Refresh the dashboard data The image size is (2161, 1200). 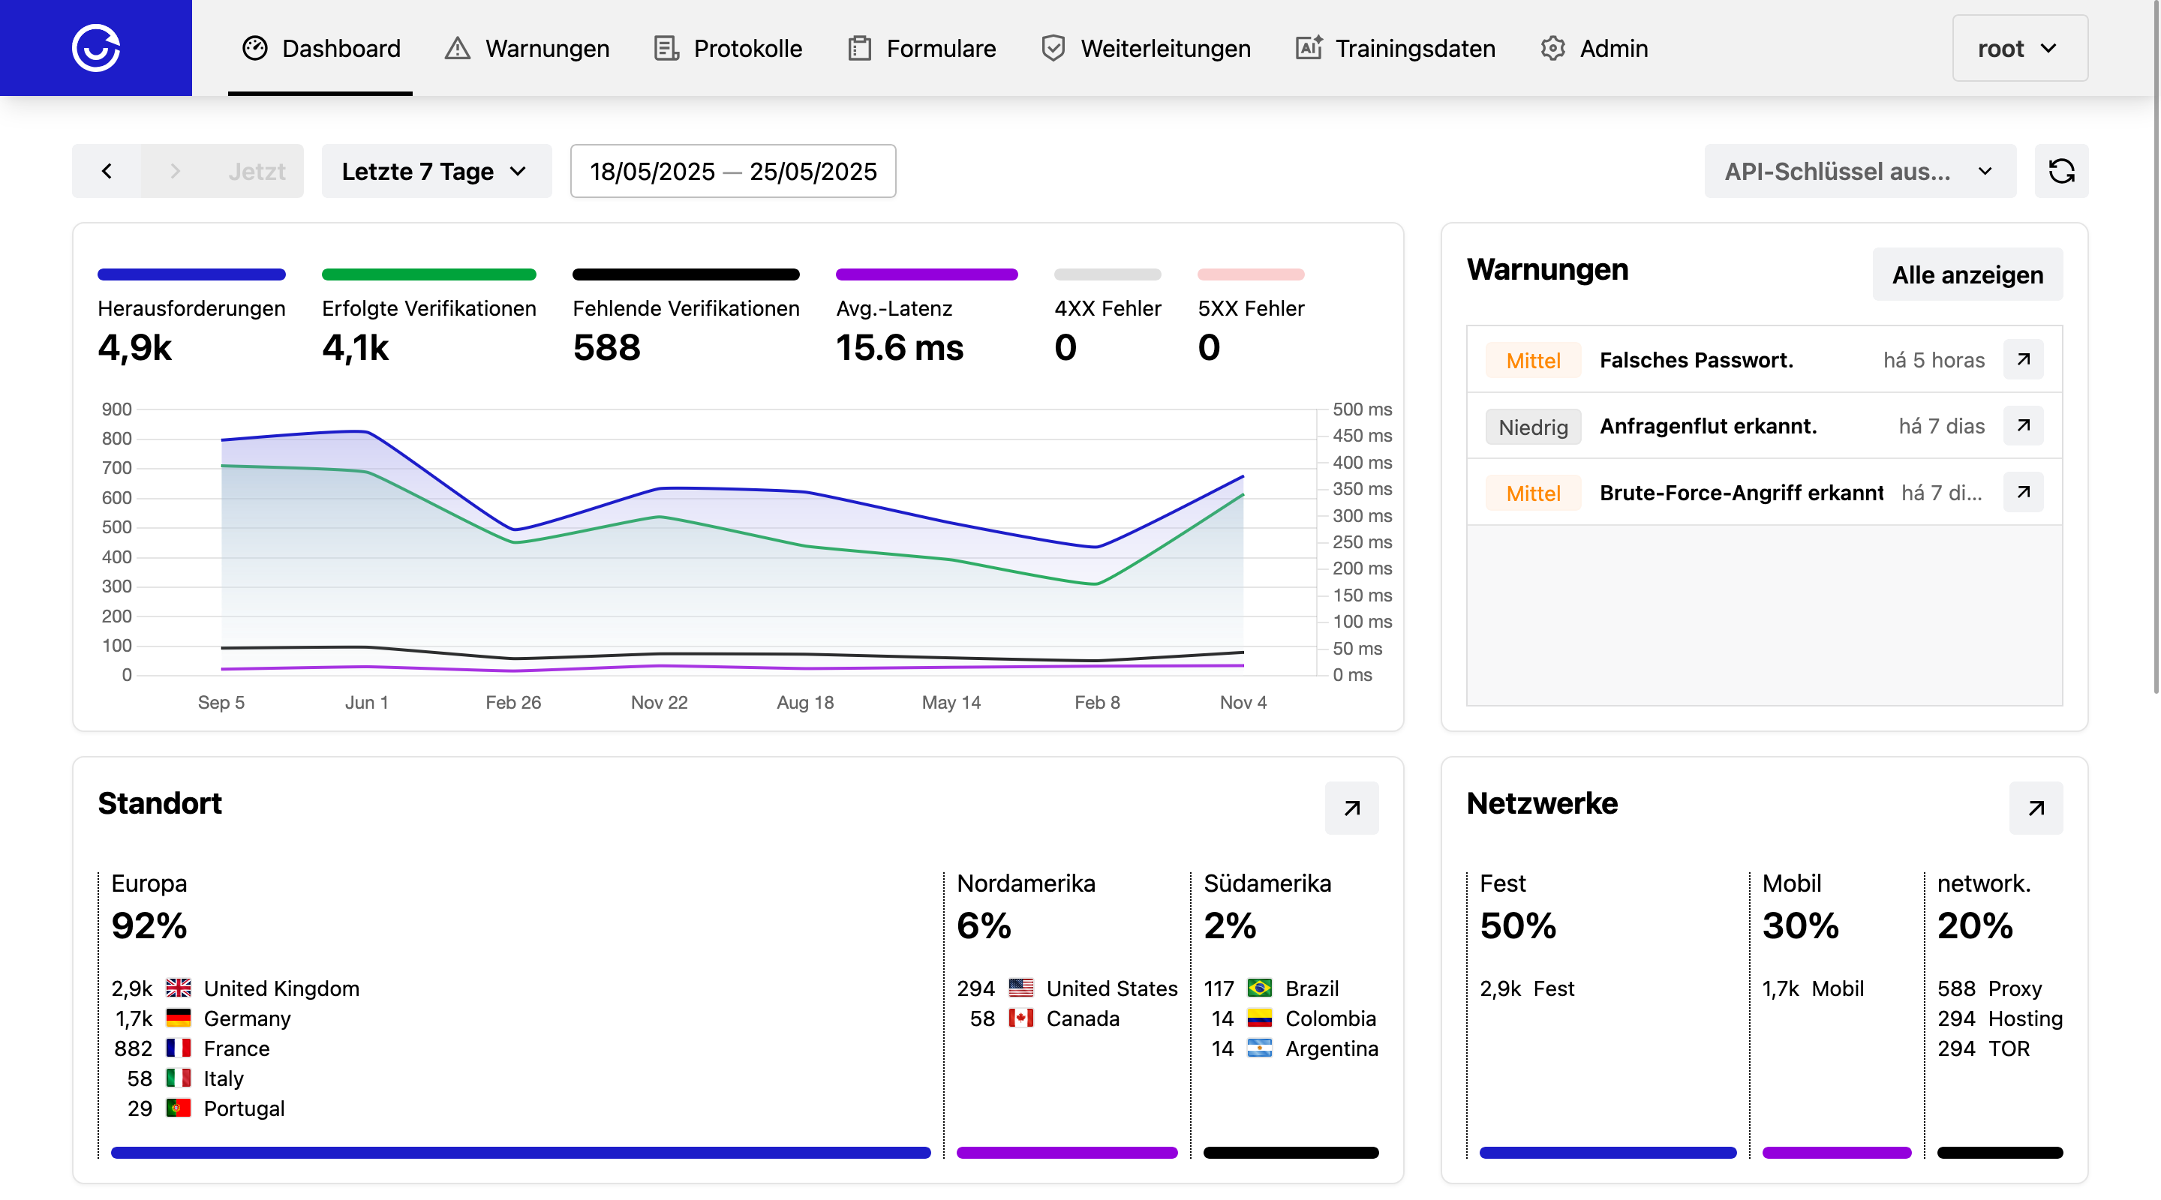point(2061,171)
